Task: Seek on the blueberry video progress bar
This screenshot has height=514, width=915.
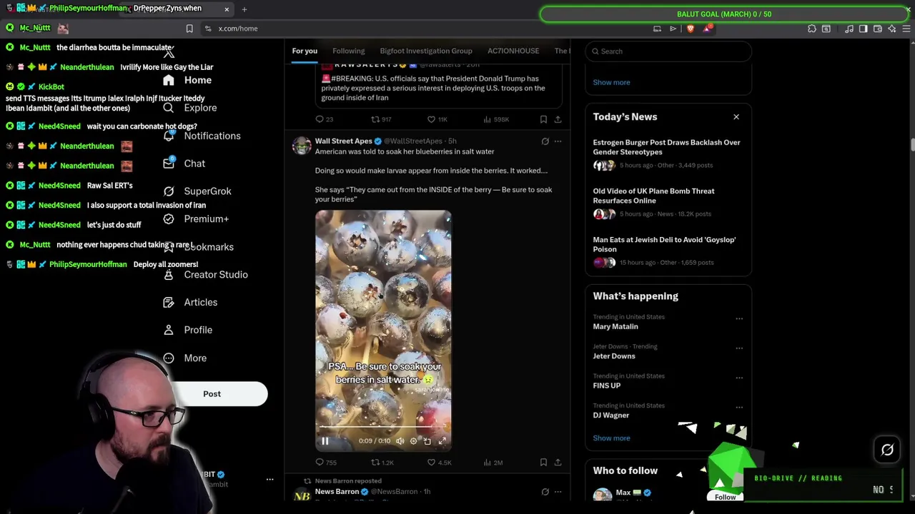Action: pyautogui.click(x=383, y=428)
